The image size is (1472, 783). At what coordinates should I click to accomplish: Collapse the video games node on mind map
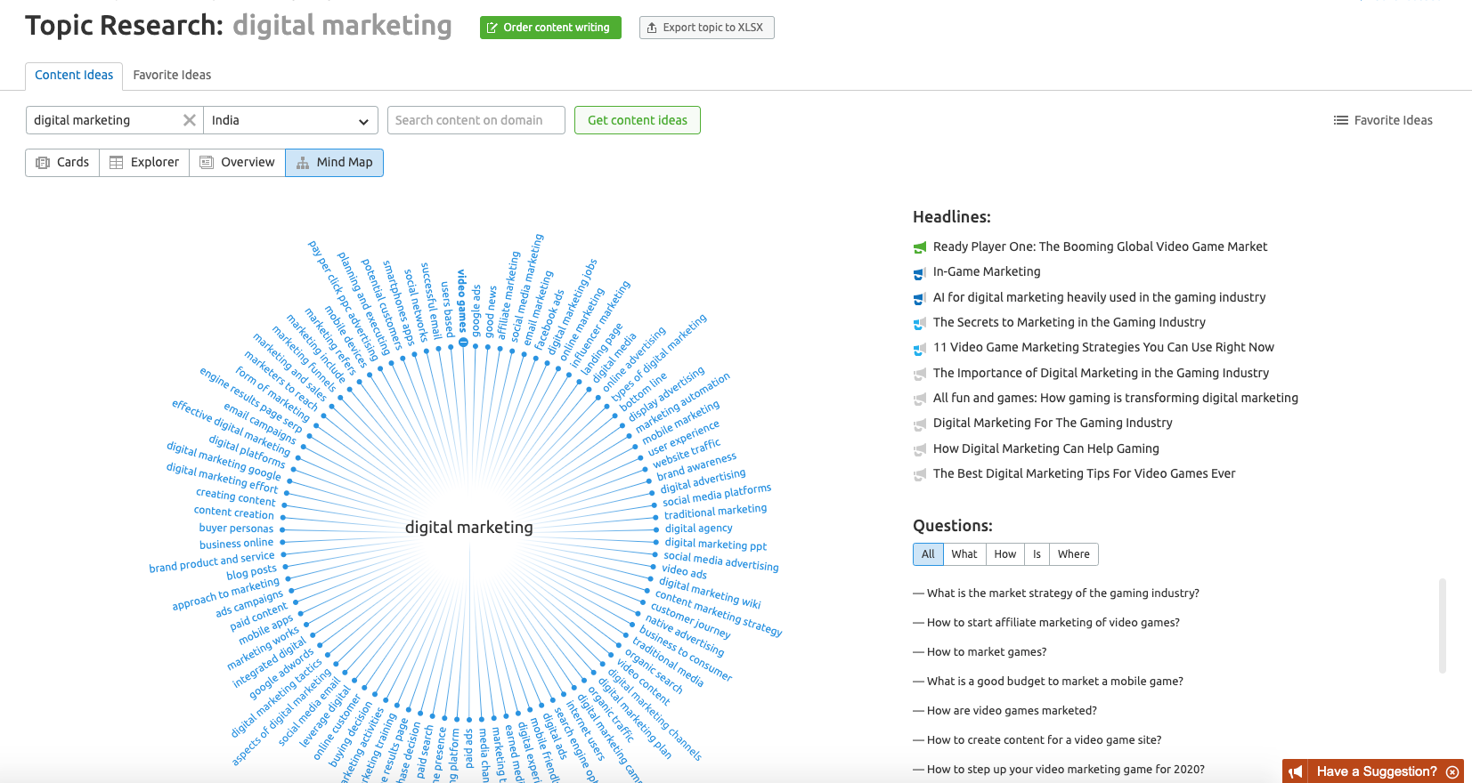click(463, 343)
